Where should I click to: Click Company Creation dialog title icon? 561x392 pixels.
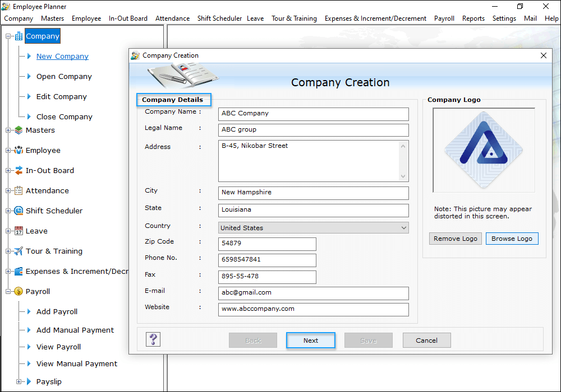click(135, 55)
